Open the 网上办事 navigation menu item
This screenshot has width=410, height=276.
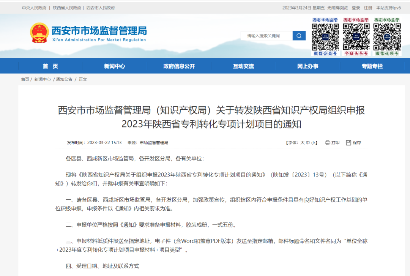click(308, 66)
